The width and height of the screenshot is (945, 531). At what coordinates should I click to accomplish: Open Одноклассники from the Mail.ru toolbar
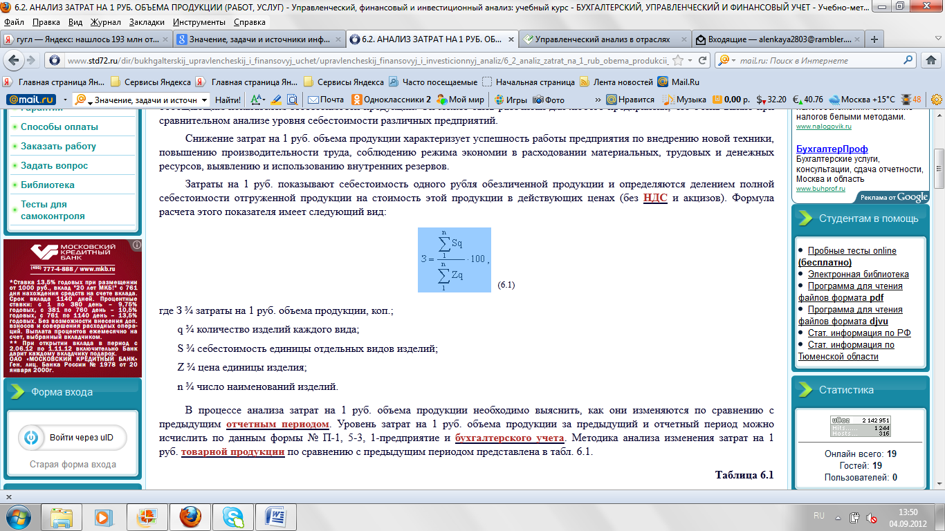pyautogui.click(x=391, y=100)
